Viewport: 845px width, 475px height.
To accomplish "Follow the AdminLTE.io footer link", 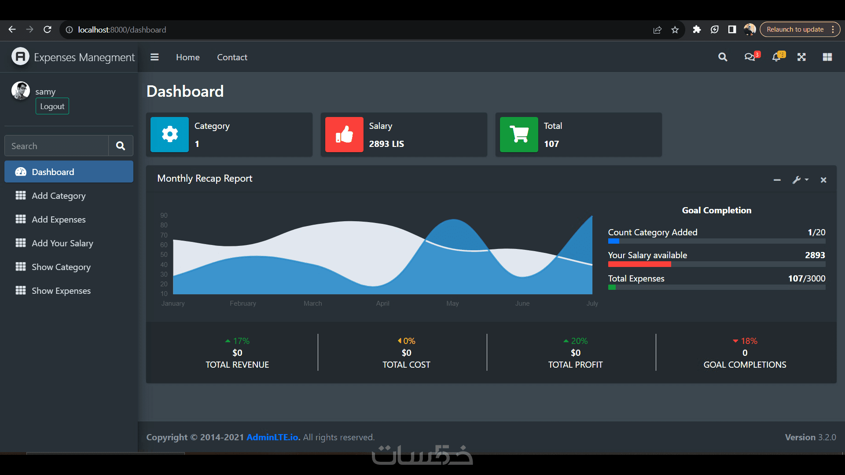I will 272,437.
